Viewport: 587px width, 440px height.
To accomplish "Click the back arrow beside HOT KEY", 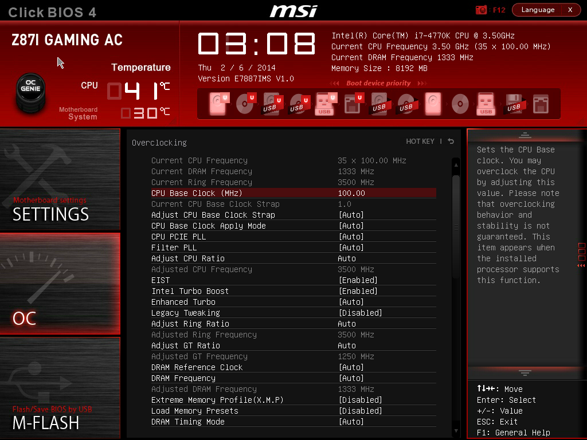I will [451, 142].
